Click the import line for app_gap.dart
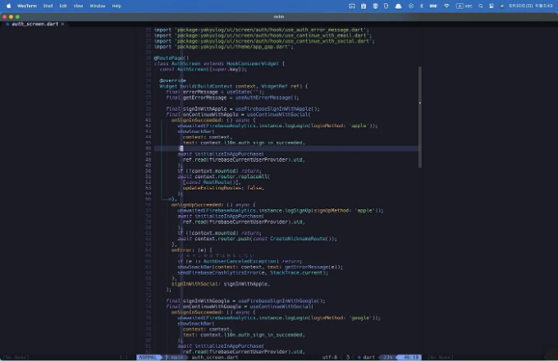The image size is (558, 361). 223,47
